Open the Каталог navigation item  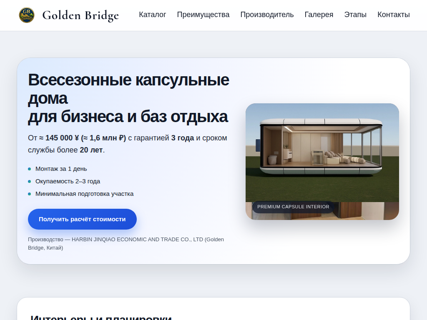[x=152, y=15]
